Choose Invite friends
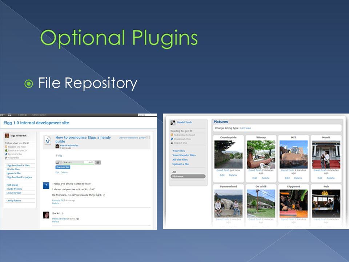 (x=14, y=189)
